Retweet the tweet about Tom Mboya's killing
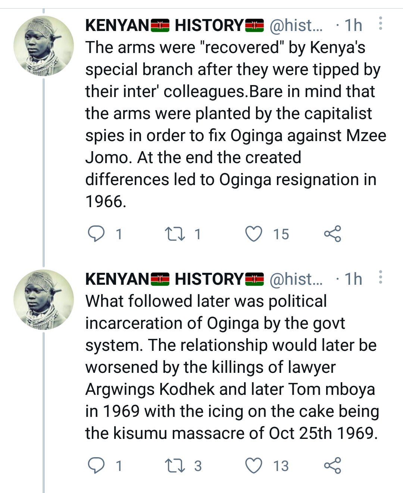Viewport: 403px width, 493px height. click(175, 466)
